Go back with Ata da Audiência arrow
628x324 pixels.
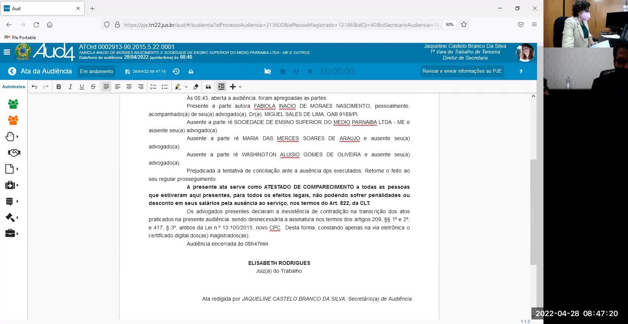tap(12, 71)
